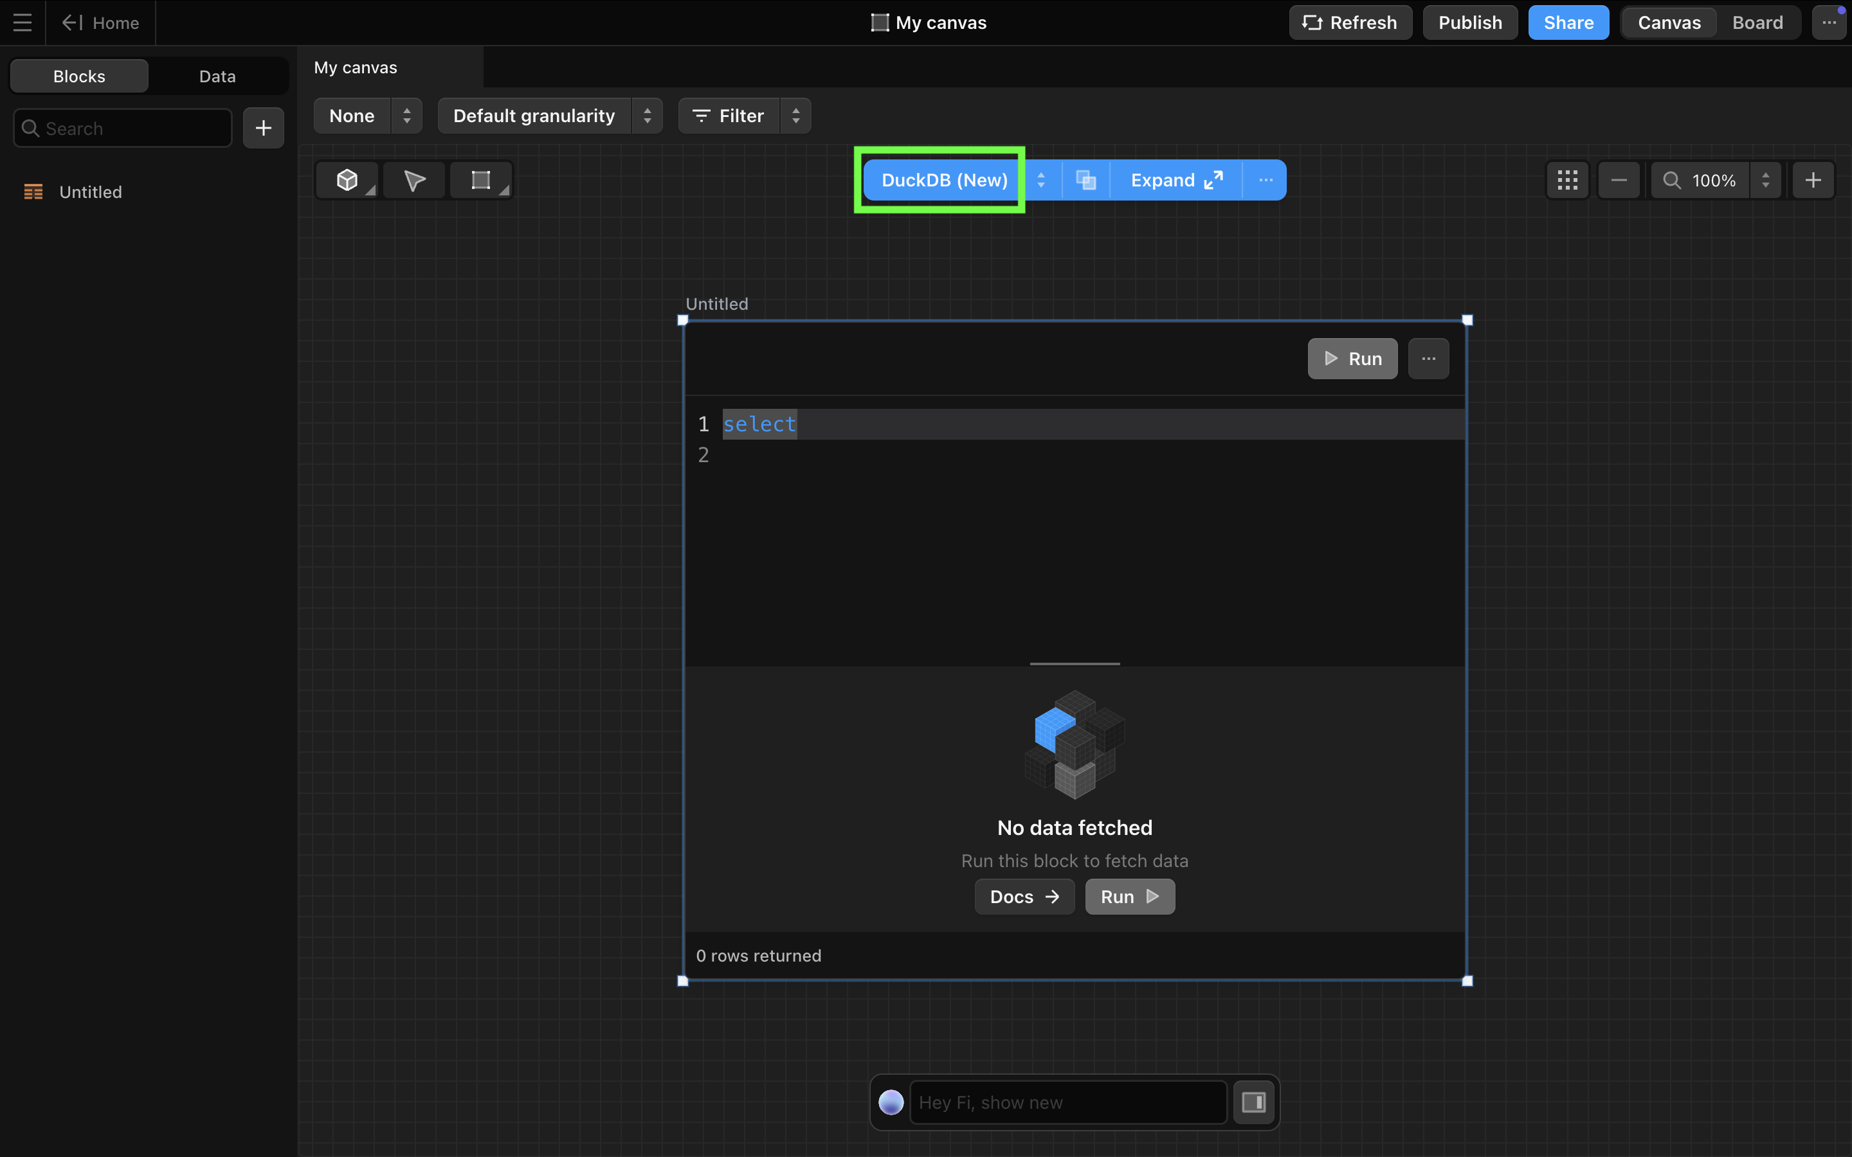Open the hamburger menu icon
1852x1157 pixels.
pos(23,23)
